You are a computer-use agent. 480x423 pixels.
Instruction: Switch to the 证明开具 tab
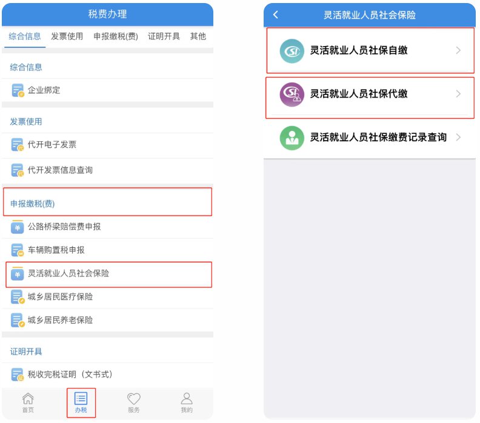point(164,36)
